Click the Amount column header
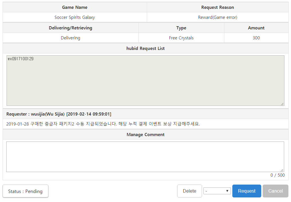Screen dimensions: 291x202 pyautogui.click(x=256, y=28)
